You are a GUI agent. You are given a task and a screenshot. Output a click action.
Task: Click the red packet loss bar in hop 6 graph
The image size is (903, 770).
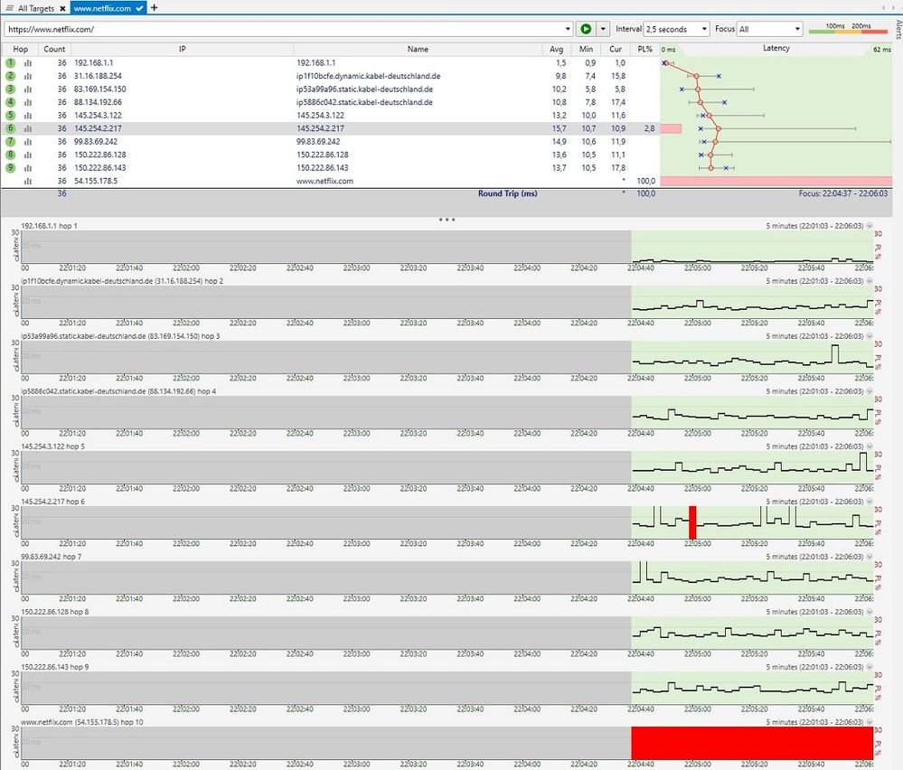pos(692,522)
